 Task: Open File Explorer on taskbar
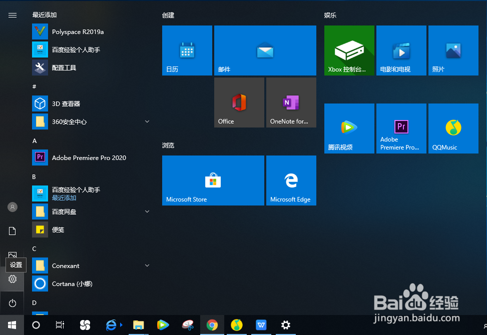tap(138, 325)
